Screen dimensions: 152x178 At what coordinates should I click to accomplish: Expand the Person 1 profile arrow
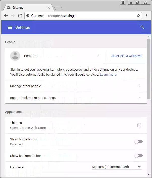[98, 56]
